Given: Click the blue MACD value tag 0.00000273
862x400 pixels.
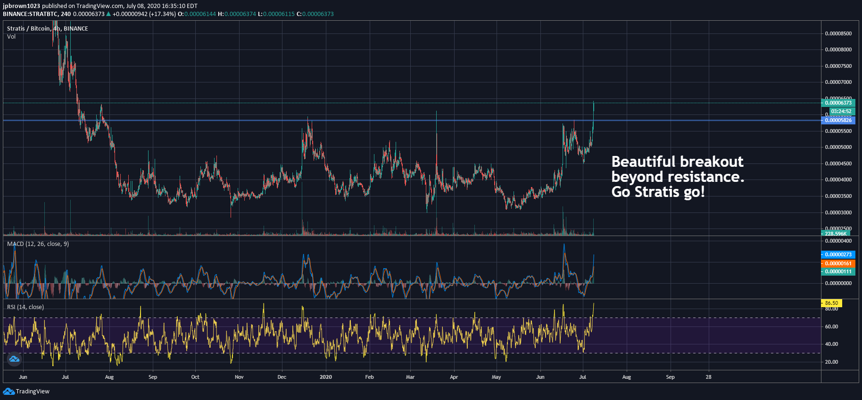Looking at the screenshot, I should 838,254.
